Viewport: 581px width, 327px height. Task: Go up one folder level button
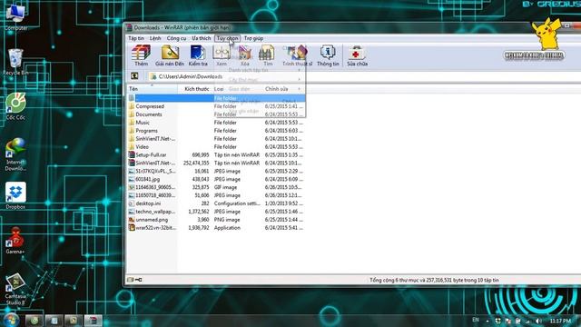pyautogui.click(x=134, y=76)
